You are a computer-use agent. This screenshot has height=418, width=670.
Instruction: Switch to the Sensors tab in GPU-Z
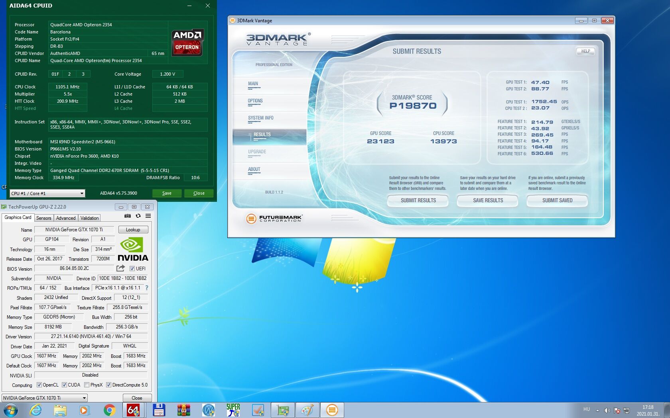[x=43, y=218]
